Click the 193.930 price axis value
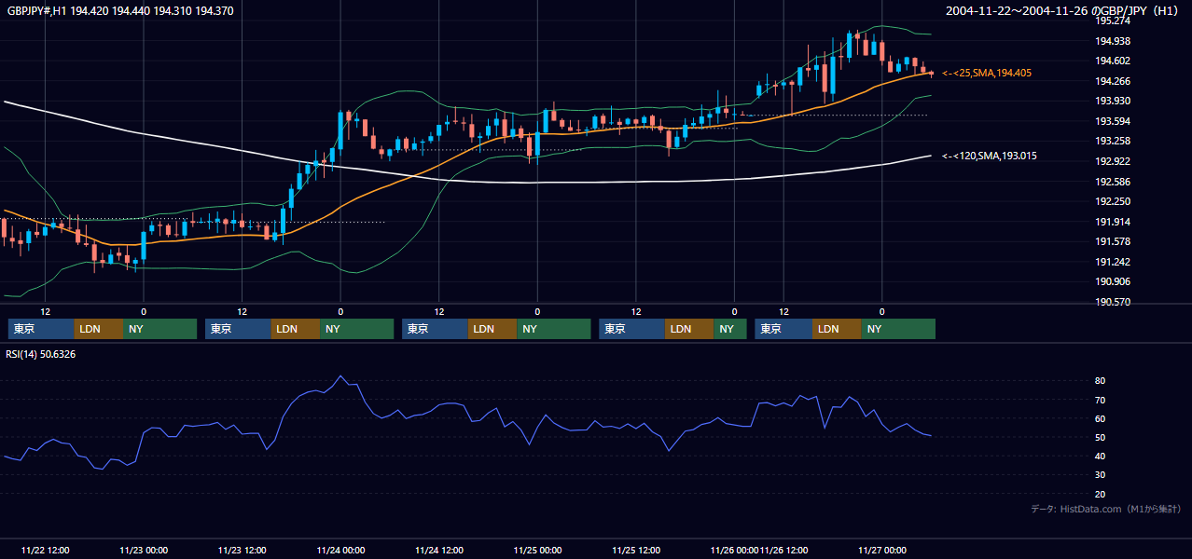The height and width of the screenshot is (559, 1192). point(1114,101)
